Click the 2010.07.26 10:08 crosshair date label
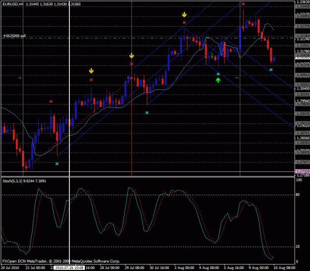 pyautogui.click(x=69, y=268)
